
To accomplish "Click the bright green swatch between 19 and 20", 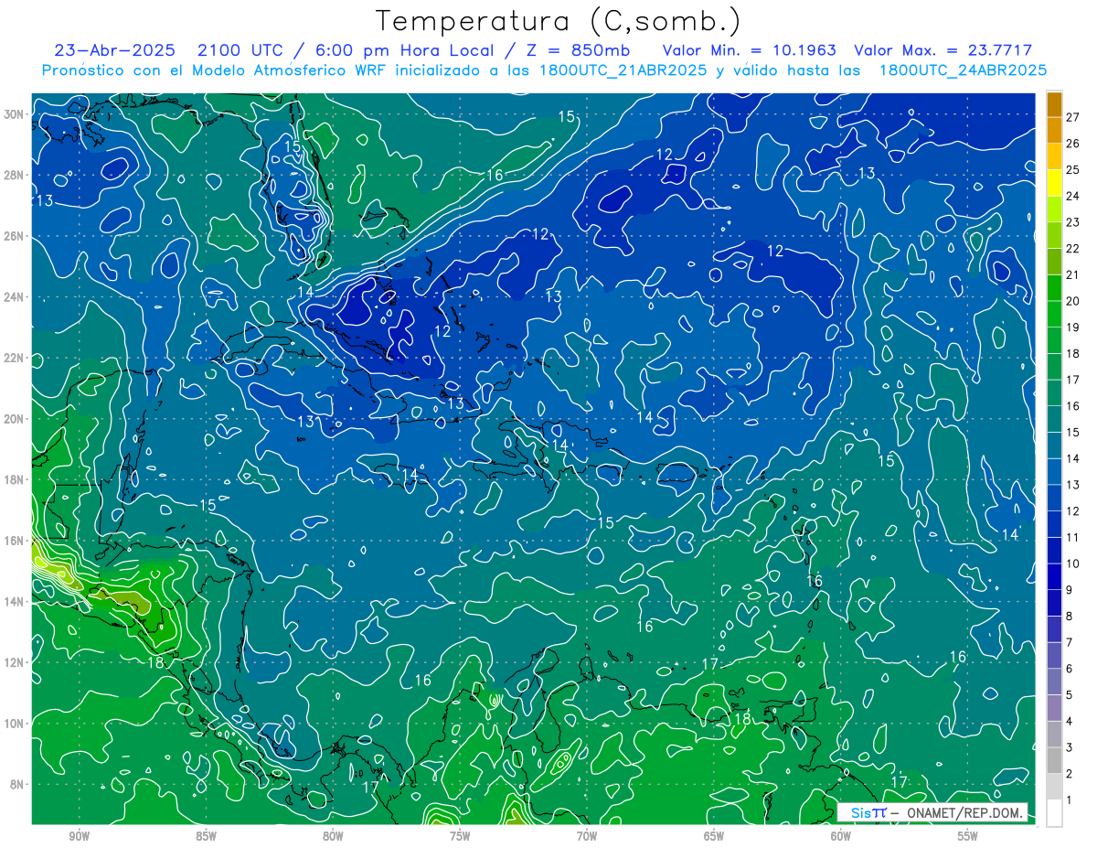I will click(x=1054, y=315).
